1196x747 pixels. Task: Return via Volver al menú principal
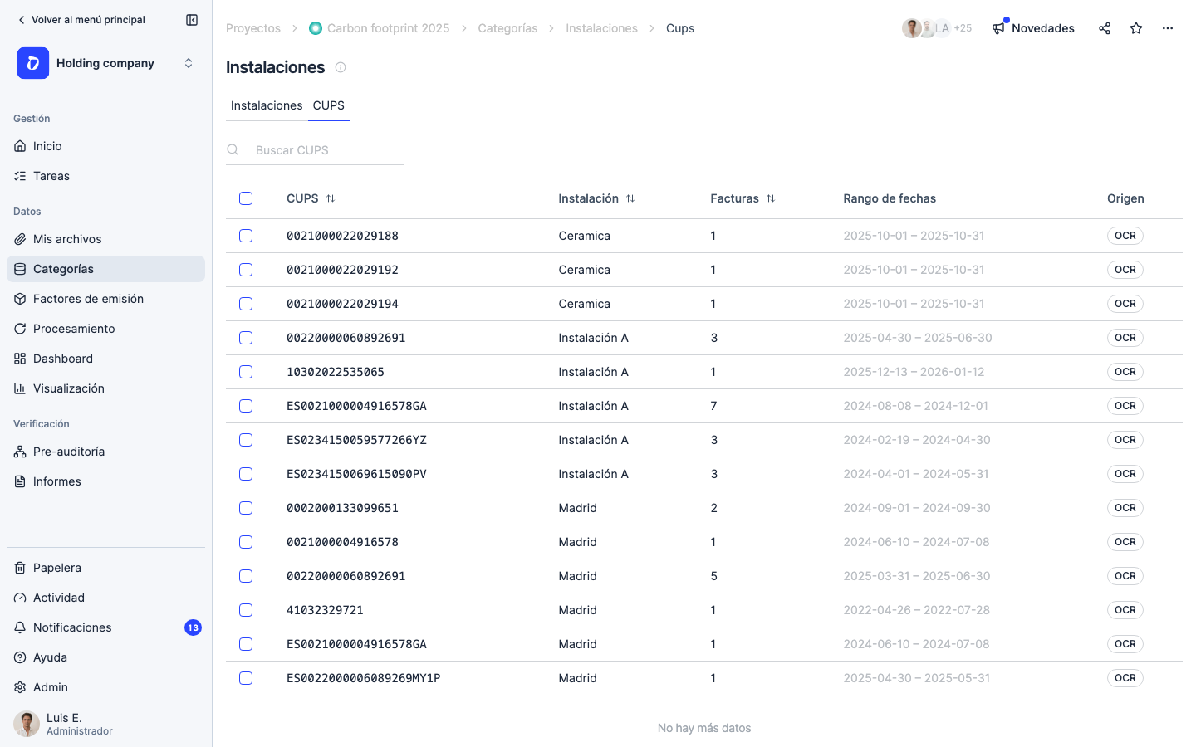coord(81,20)
